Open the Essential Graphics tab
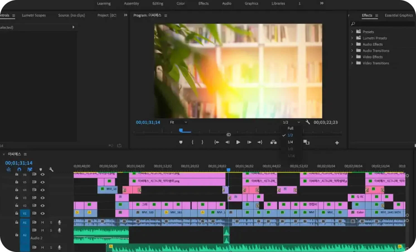416x252 pixels. [x=399, y=15]
